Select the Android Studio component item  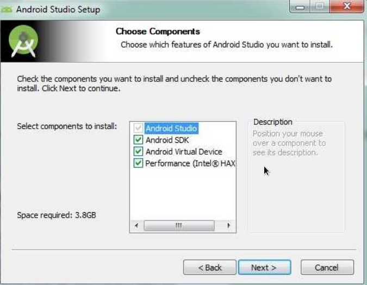pyautogui.click(x=171, y=128)
